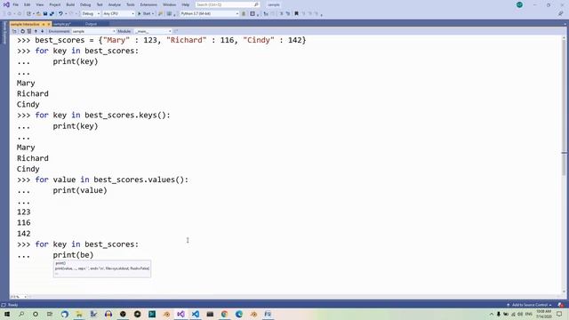This screenshot has width=569, height=320.
Task: Click the user account avatar icon
Action: coord(519,4)
